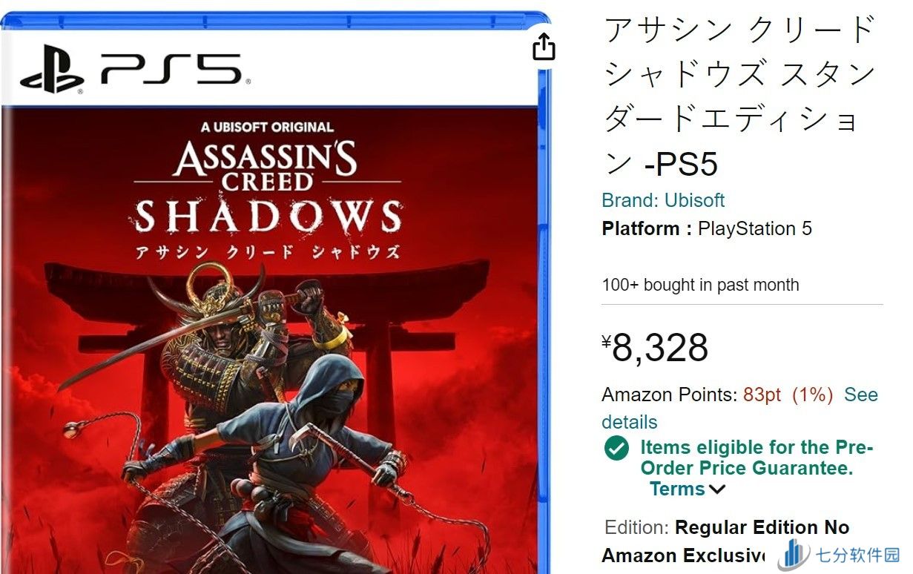The height and width of the screenshot is (574, 913).
Task: Click the blue watermark logo icon
Action: click(794, 555)
